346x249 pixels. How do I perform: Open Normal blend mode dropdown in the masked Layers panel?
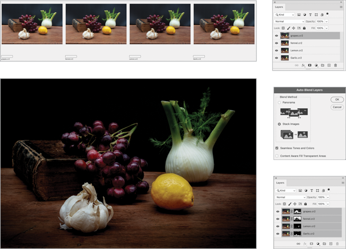[x=291, y=197]
